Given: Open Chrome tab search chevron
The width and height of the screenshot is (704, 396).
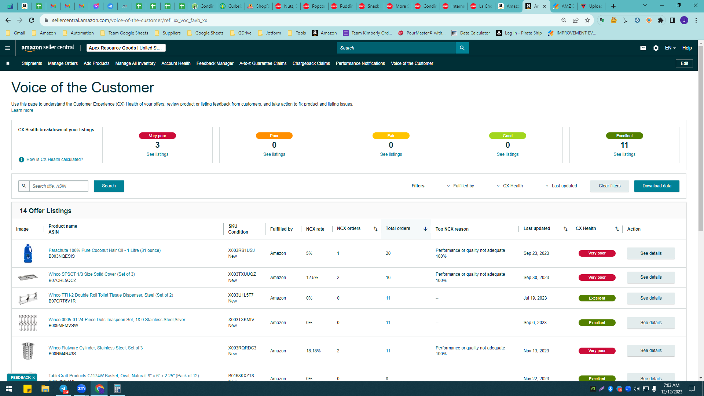Looking at the screenshot, I should click(645, 5).
